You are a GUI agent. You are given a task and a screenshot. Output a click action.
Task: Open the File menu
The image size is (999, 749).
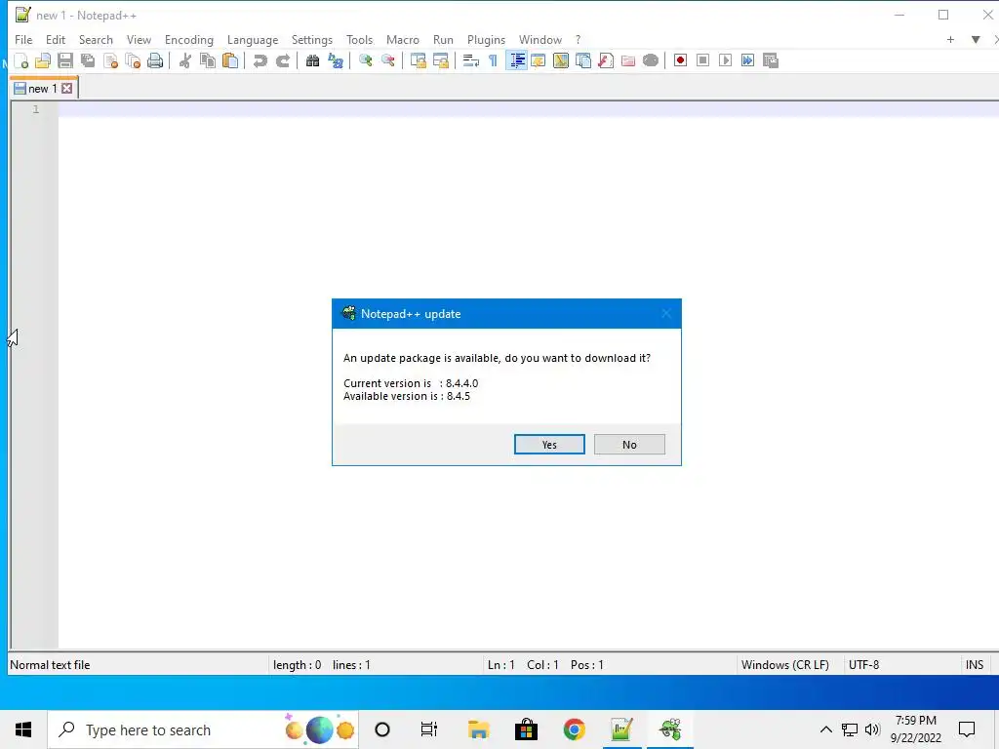coord(23,39)
